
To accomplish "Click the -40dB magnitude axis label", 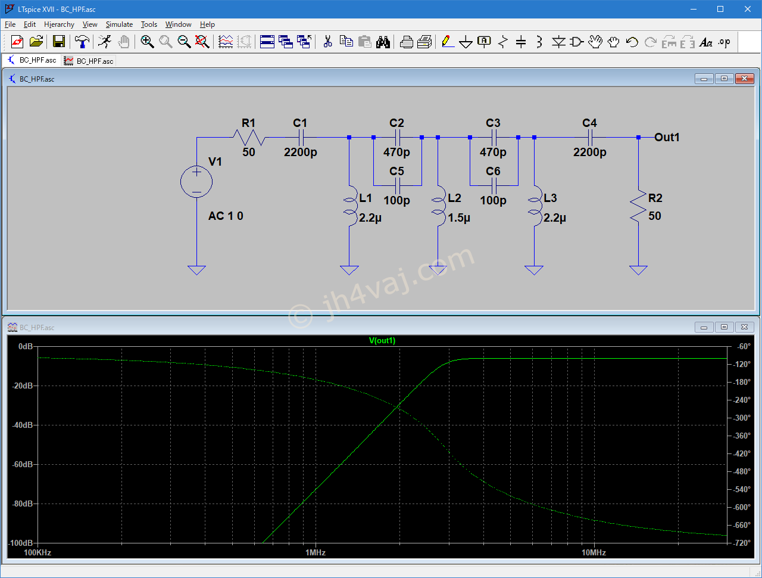I will click(23, 425).
